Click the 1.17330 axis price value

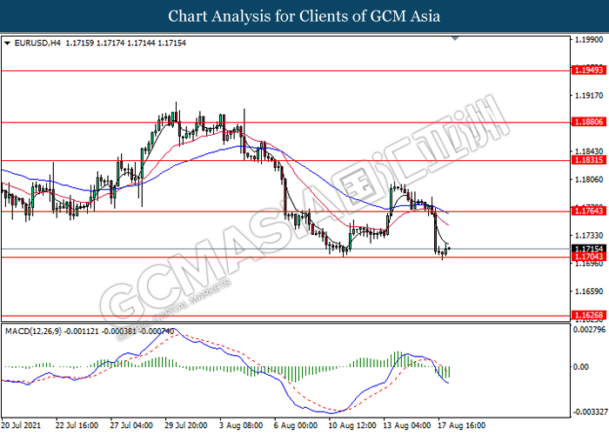click(589, 236)
